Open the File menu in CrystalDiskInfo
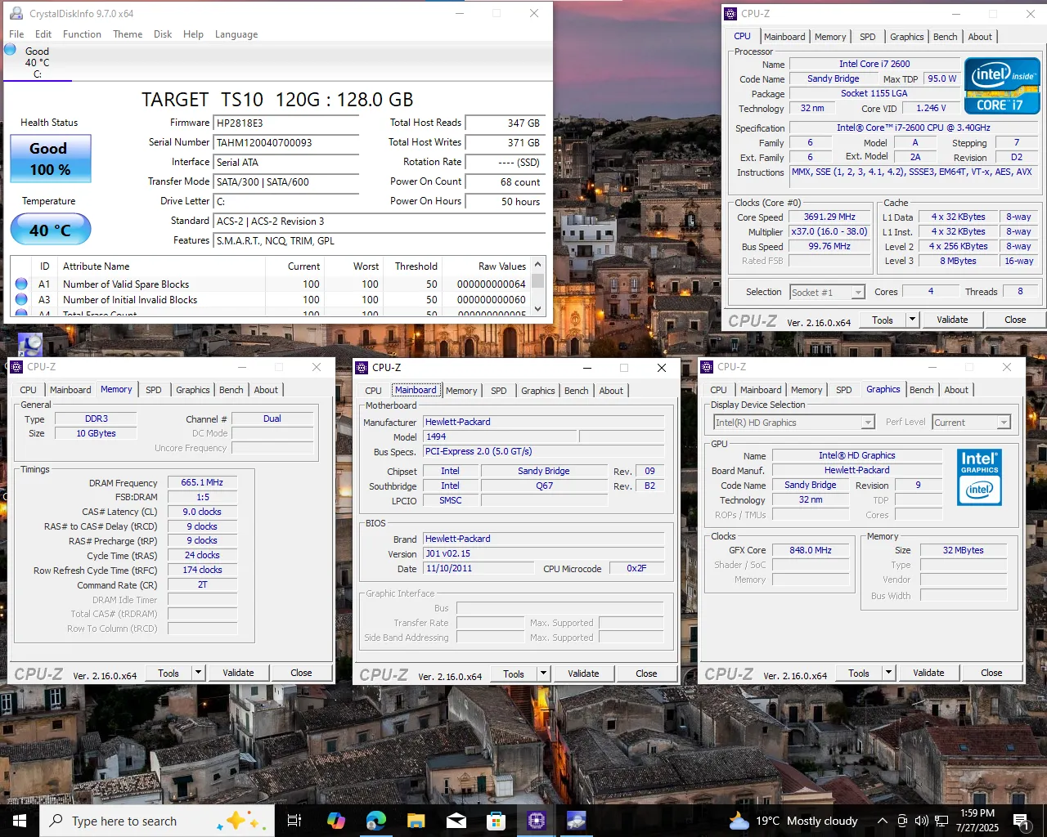 [x=16, y=34]
